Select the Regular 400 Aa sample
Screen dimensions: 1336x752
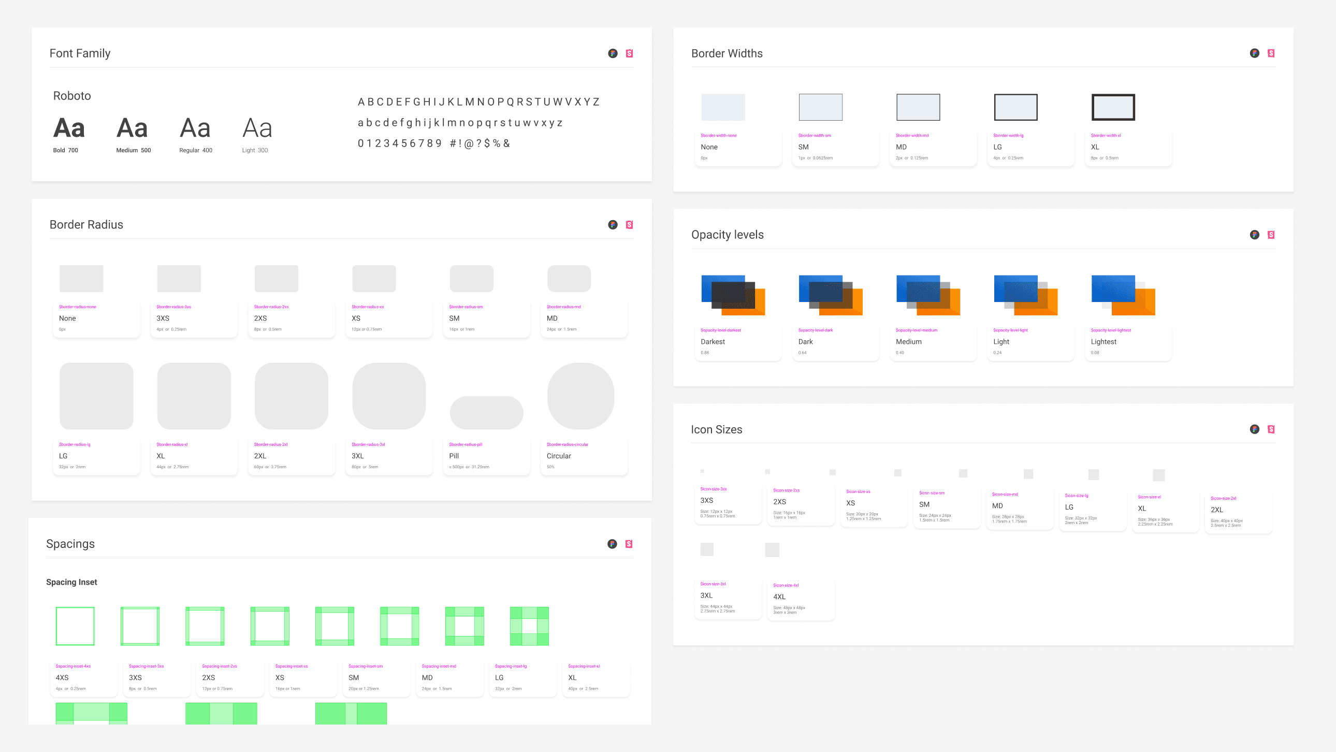(x=195, y=128)
